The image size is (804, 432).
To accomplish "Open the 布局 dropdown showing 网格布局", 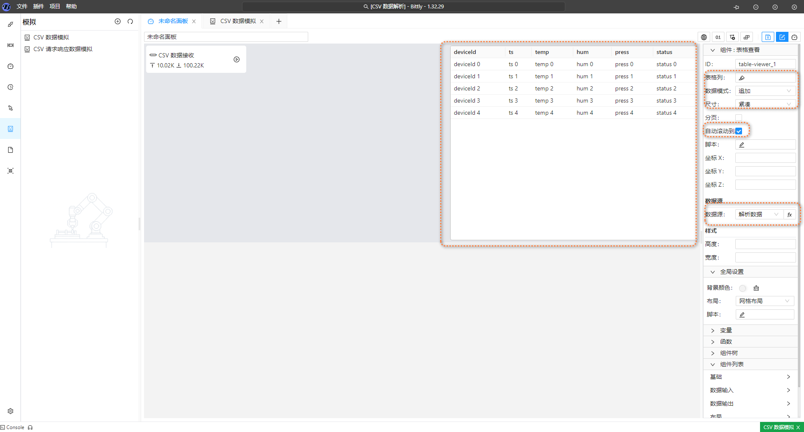I will click(x=764, y=301).
